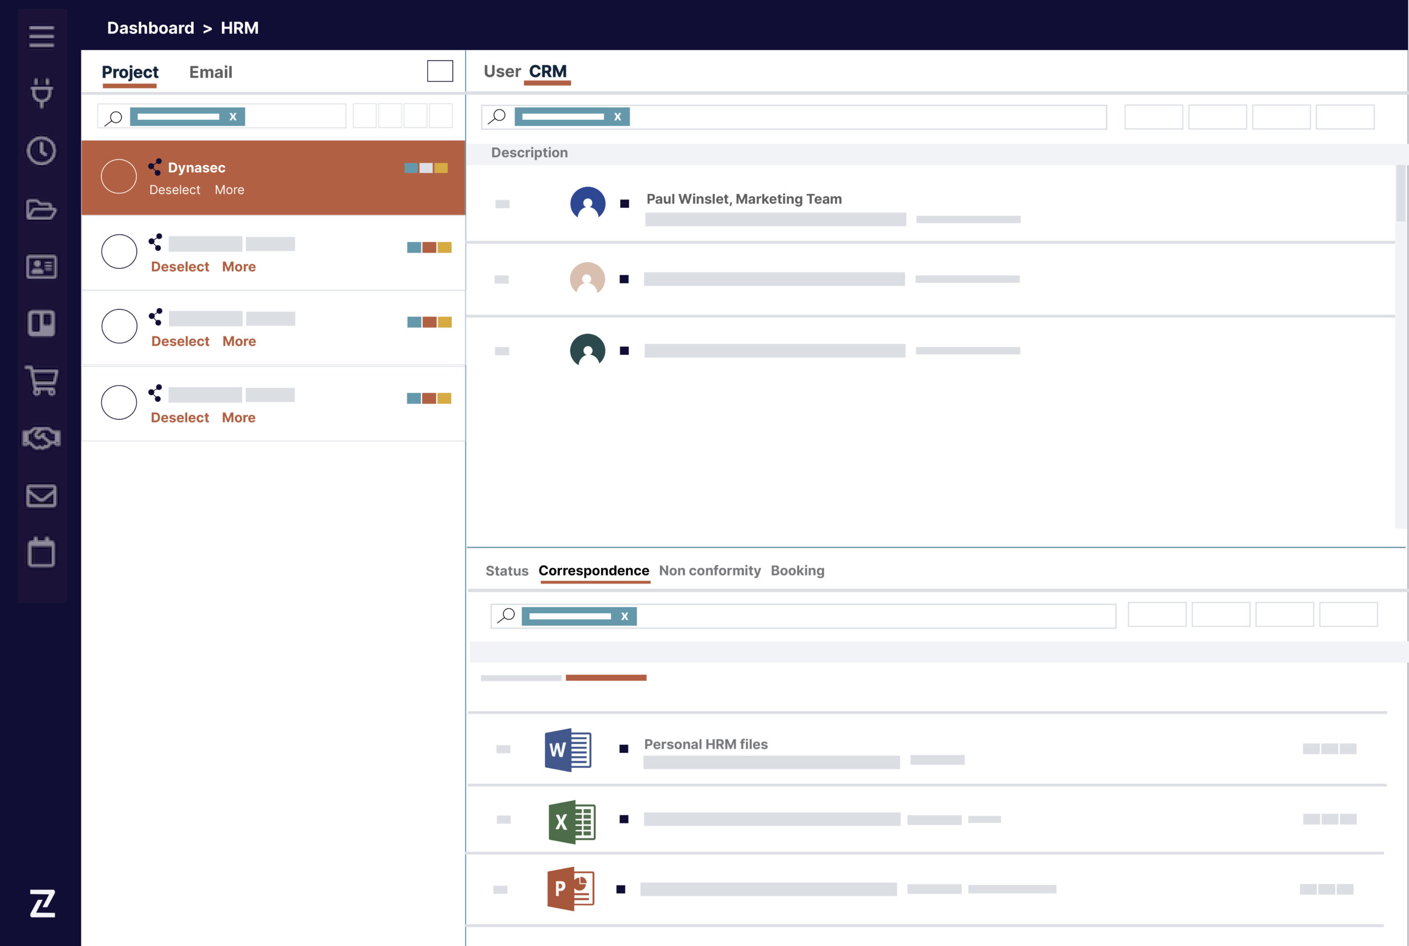
Task: Switch to the Project tab
Action: point(130,73)
